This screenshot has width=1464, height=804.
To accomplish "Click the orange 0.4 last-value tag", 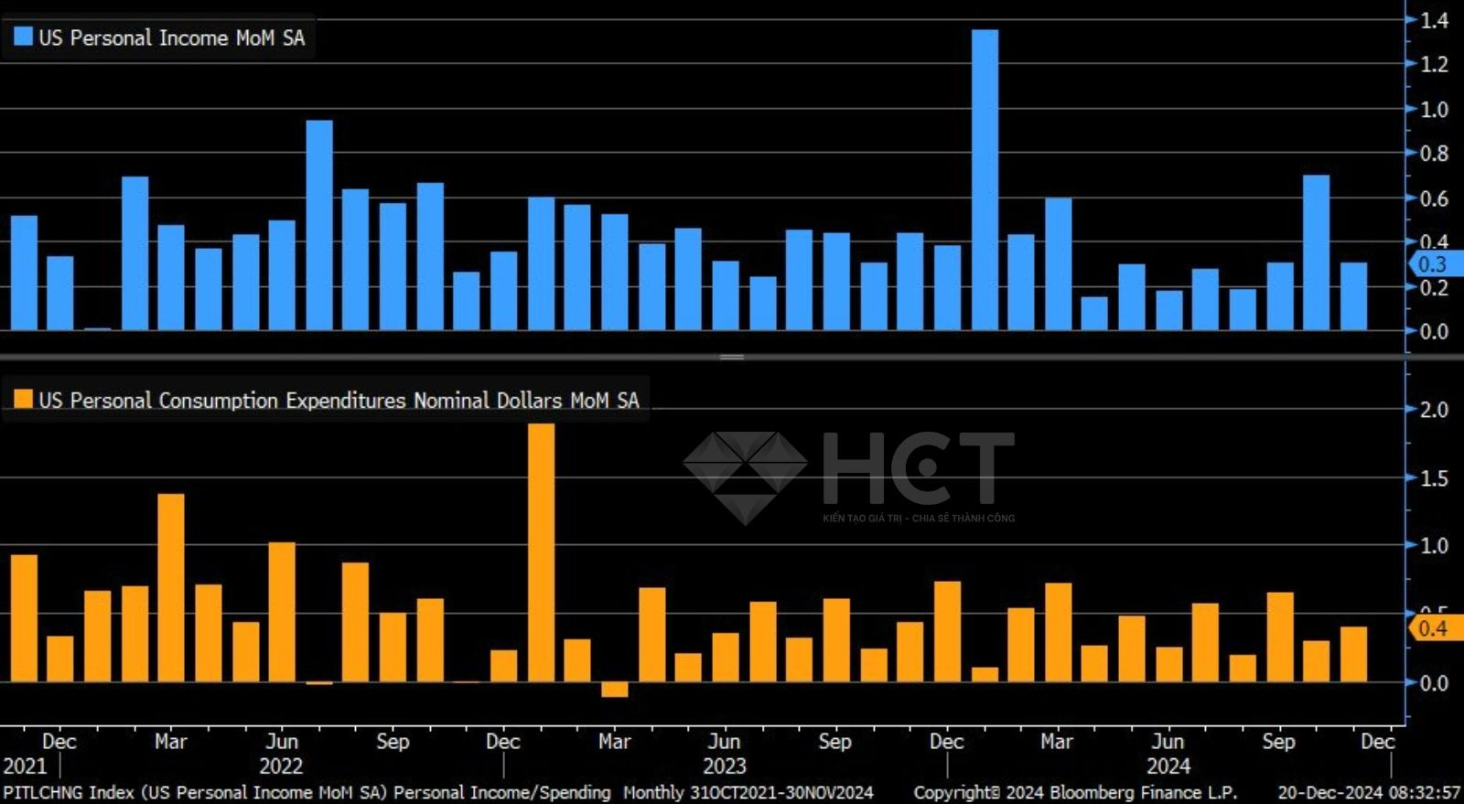I will pos(1435,628).
